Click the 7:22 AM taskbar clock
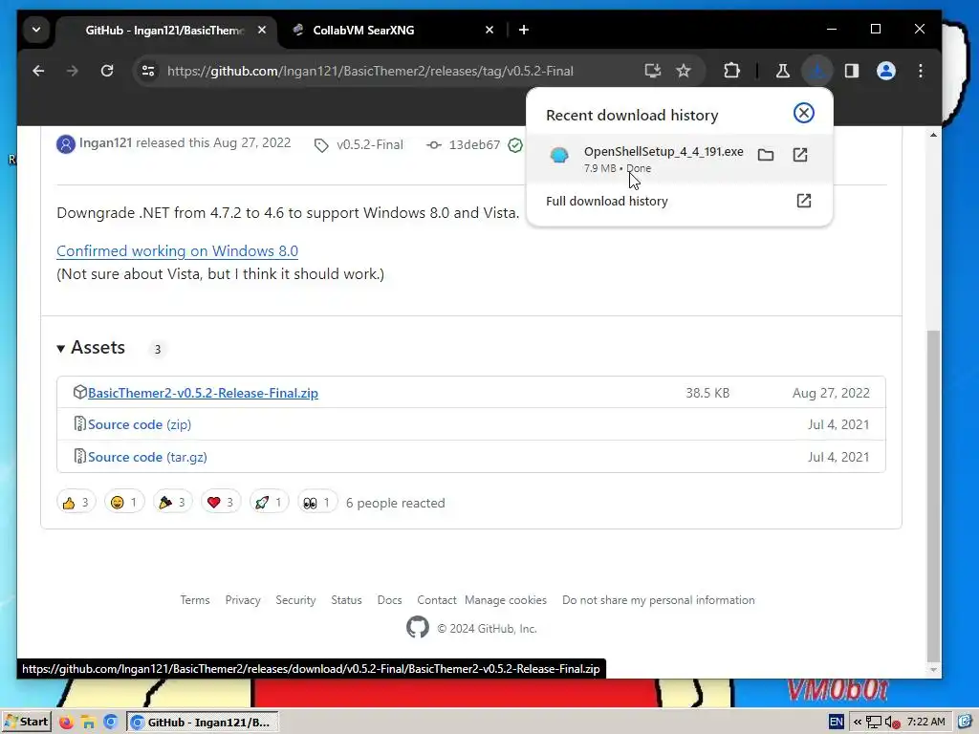The image size is (979, 734). tap(925, 723)
